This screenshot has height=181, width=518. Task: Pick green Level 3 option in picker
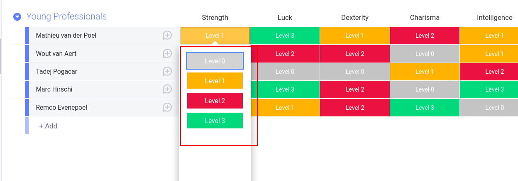[x=215, y=121]
